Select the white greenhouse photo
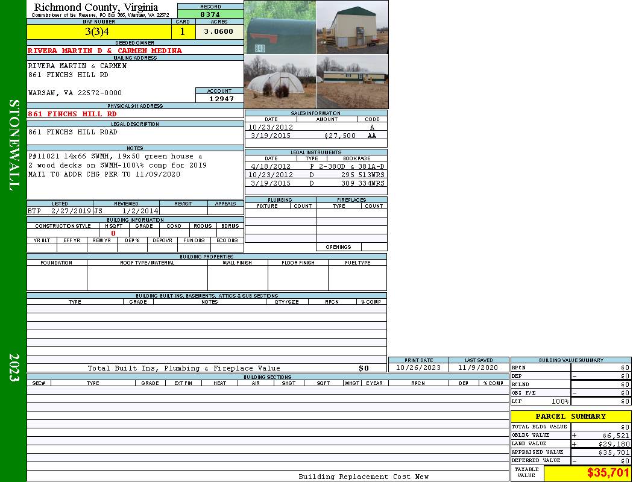 tap(280, 82)
